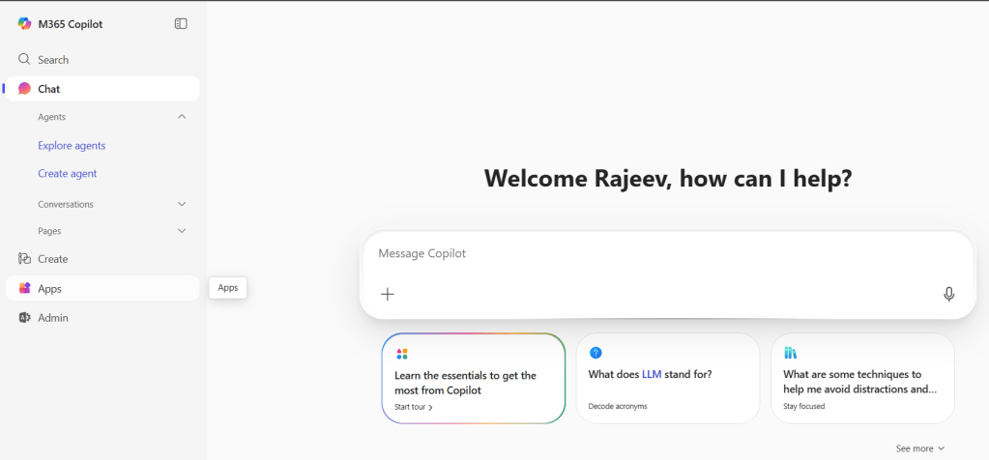The width and height of the screenshot is (989, 460).
Task: Click the Create agent link
Action: click(68, 174)
